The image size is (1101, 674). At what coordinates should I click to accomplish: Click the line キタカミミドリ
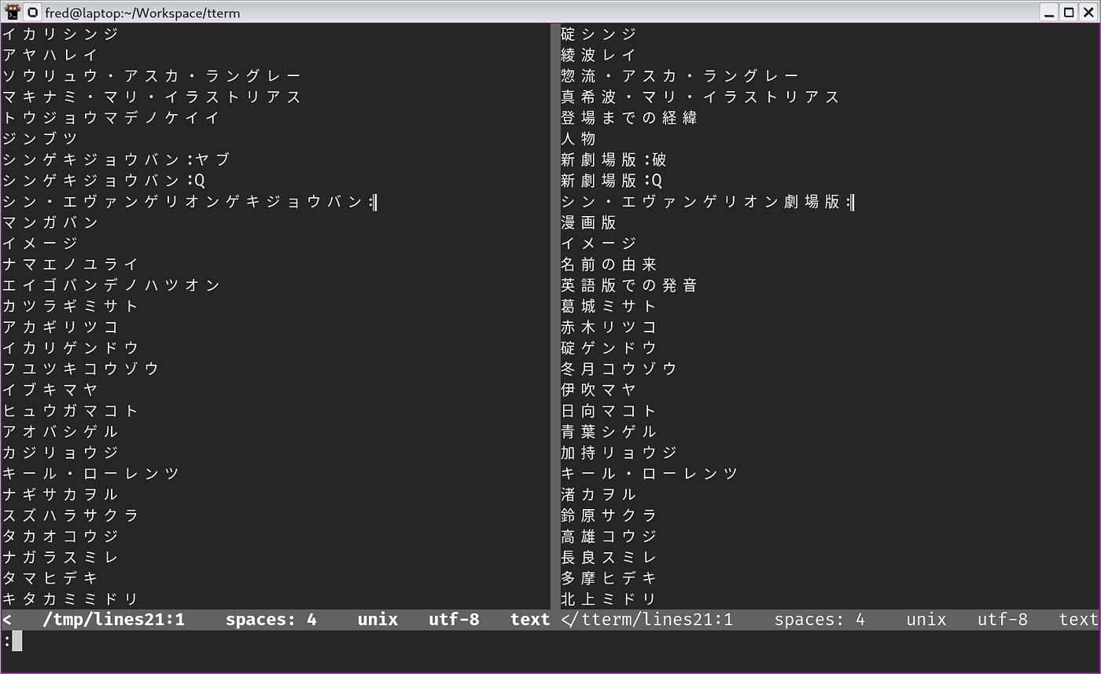point(70,599)
